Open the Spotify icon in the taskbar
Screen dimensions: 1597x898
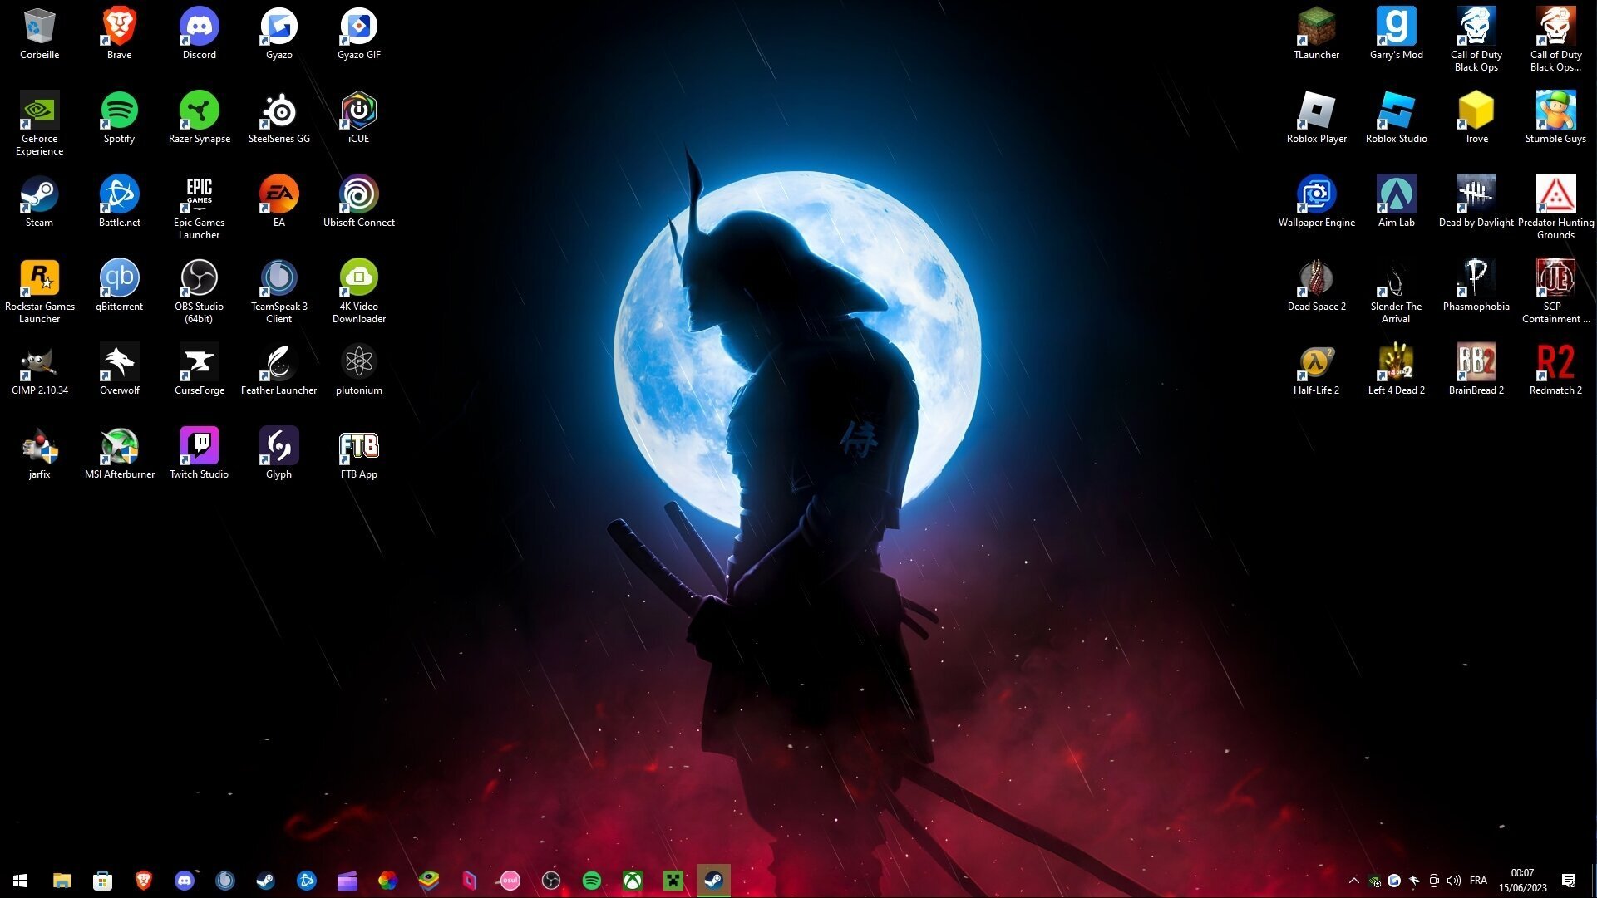pyautogui.click(x=591, y=881)
